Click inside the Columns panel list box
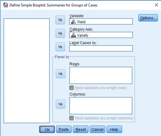 point(101,106)
